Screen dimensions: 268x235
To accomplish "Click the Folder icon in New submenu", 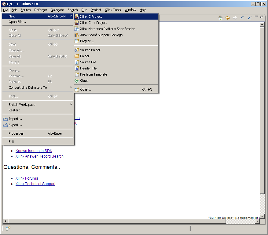I will tap(77, 56).
